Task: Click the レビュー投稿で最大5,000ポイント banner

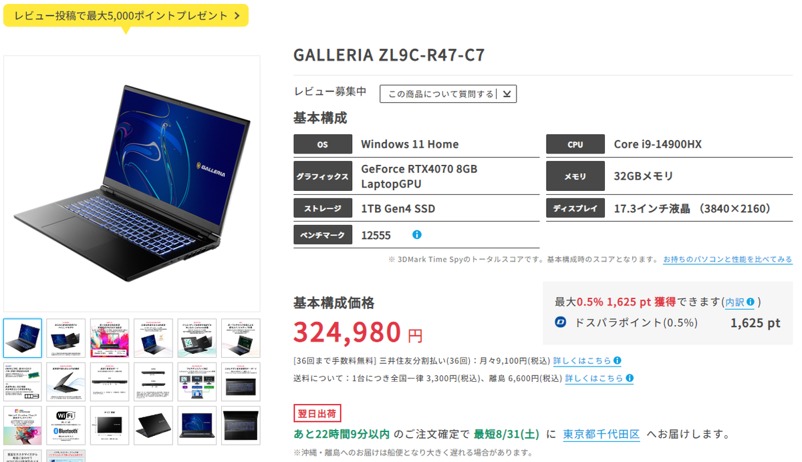Action: tap(126, 15)
